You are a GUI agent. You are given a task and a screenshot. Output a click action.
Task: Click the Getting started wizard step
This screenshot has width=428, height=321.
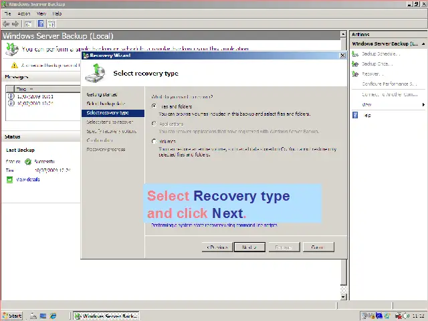coord(102,94)
